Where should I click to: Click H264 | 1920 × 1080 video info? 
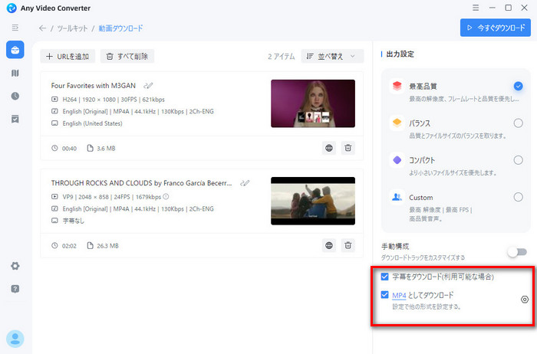coord(114,100)
